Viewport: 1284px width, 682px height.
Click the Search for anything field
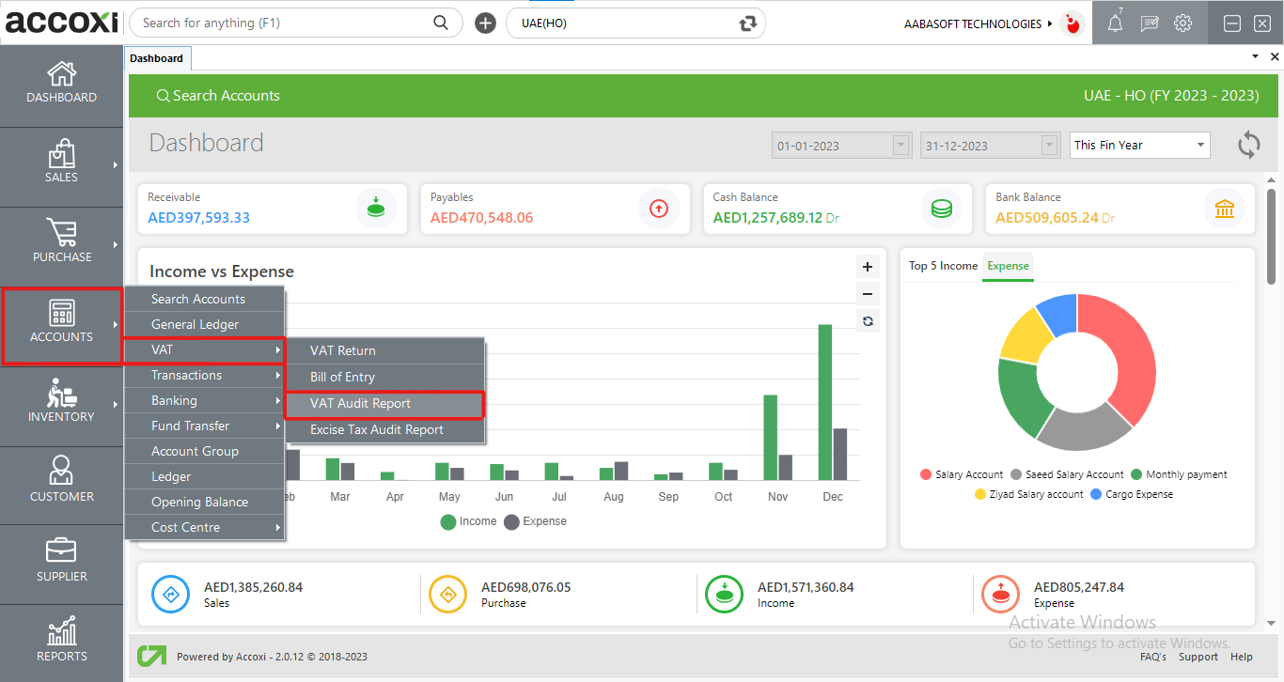(x=282, y=23)
